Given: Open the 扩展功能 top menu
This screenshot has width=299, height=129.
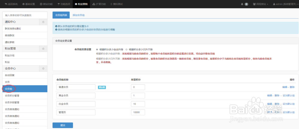Looking at the screenshot, I should coord(99,4).
